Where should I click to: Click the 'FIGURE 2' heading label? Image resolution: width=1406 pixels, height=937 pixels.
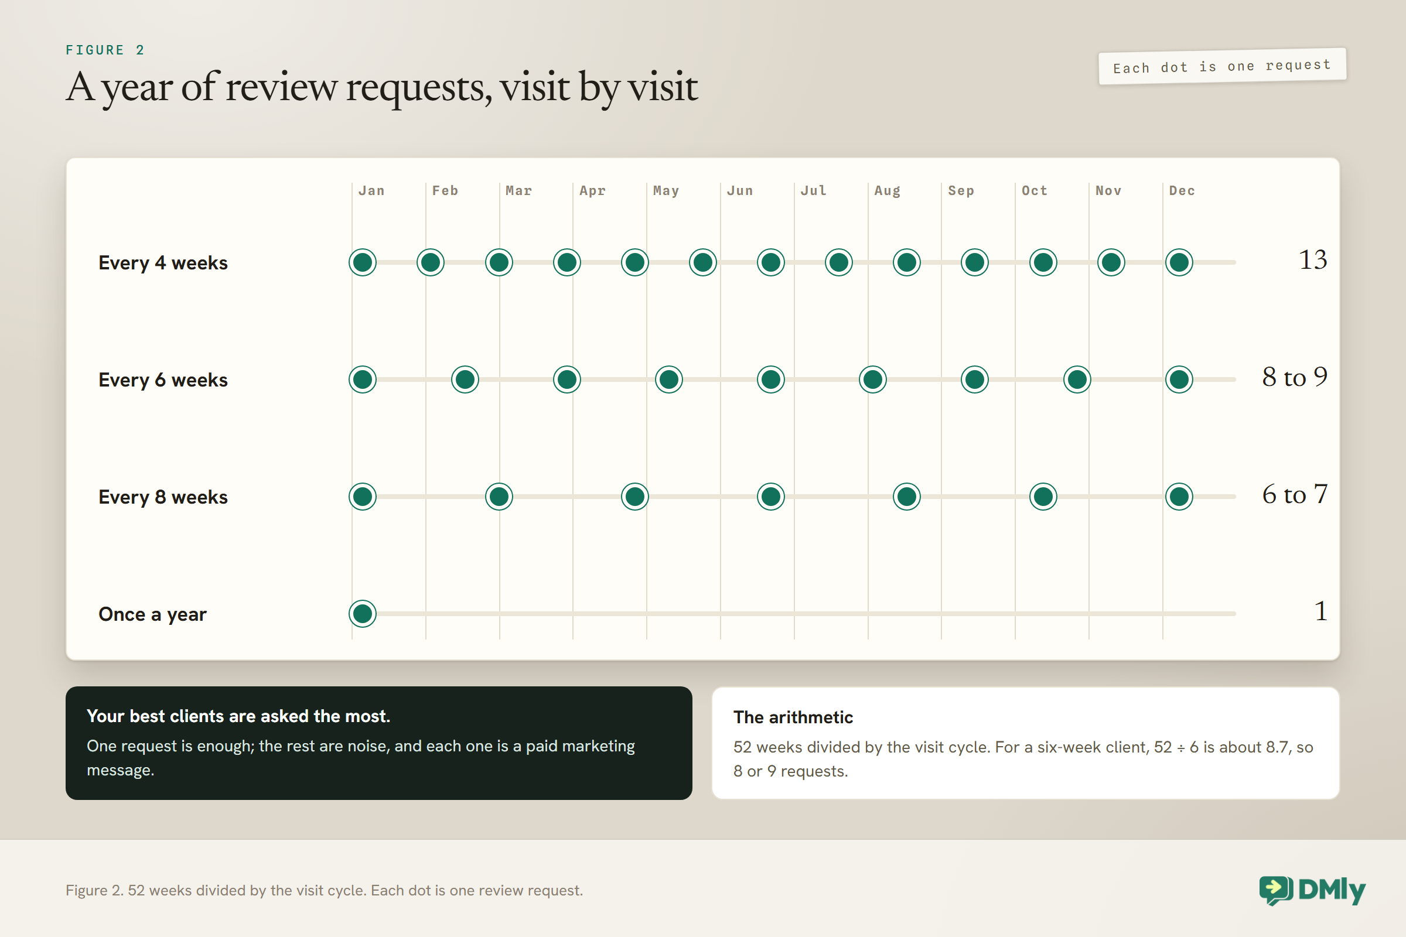pos(105,50)
